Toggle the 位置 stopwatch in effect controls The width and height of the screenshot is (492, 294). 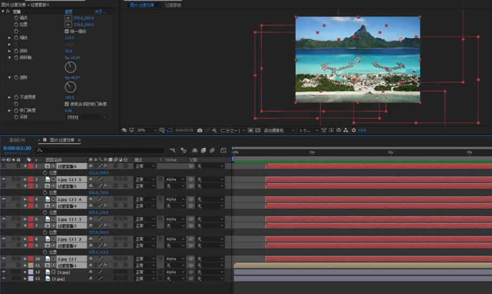[16, 24]
